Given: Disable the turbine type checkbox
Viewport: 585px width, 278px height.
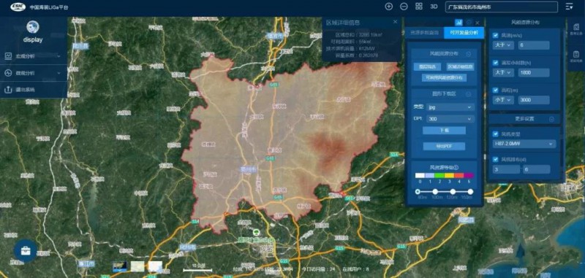Looking at the screenshot, I should [x=496, y=134].
